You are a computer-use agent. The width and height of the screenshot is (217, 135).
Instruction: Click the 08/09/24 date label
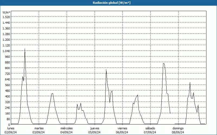[178, 132]
